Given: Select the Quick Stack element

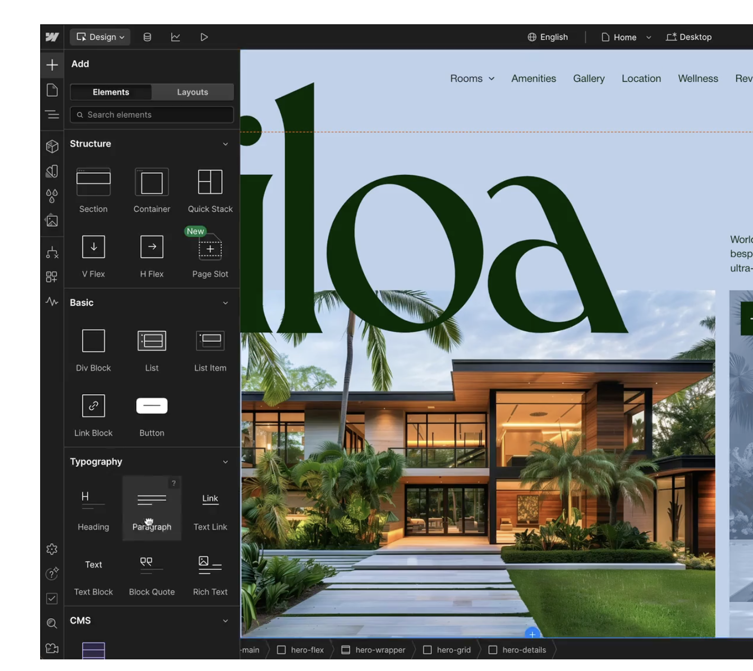Looking at the screenshot, I should tap(210, 190).
